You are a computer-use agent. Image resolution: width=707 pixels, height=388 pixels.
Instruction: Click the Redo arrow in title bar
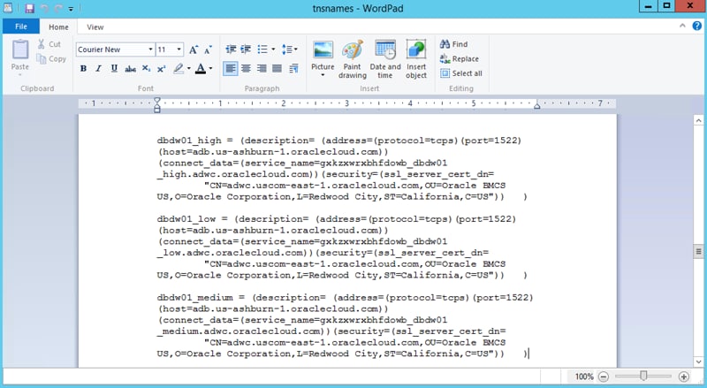[x=58, y=8]
